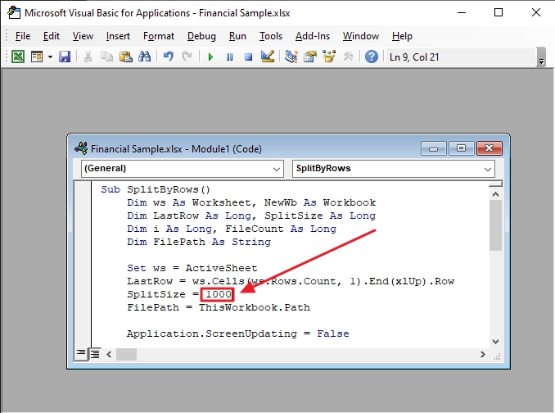Screen dimensions: 555x413
Task: Click the Redo arrow icon
Action: point(187,57)
